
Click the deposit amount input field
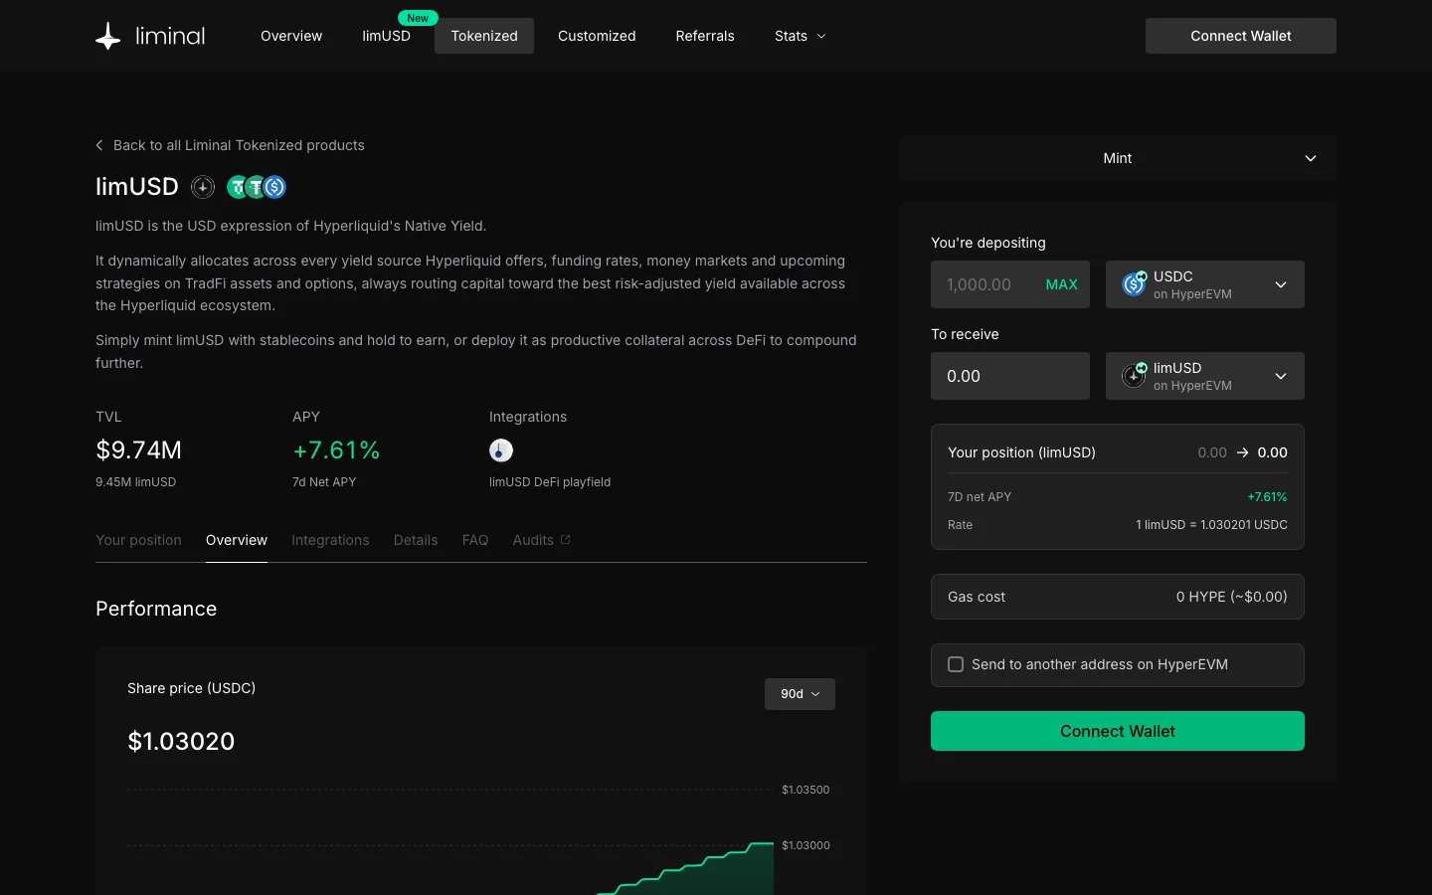click(x=1010, y=284)
